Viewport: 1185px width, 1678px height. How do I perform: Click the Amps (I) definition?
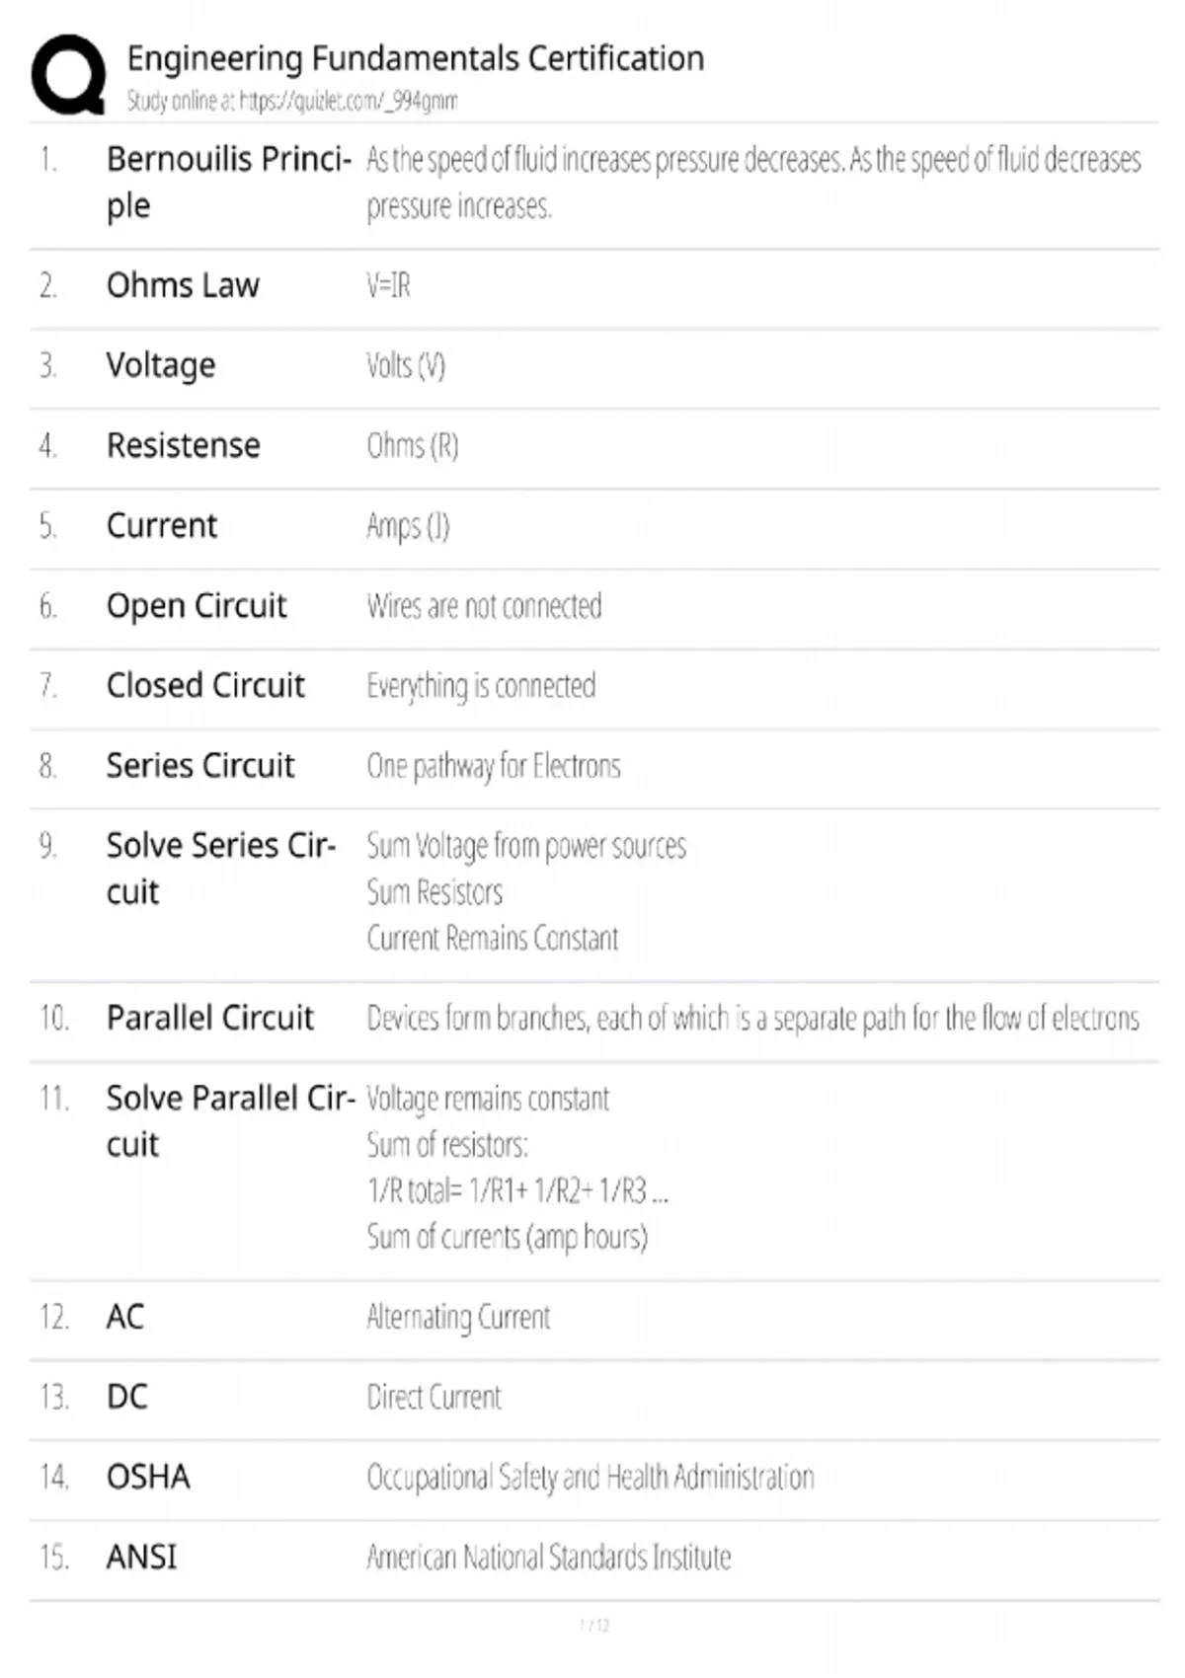408,526
